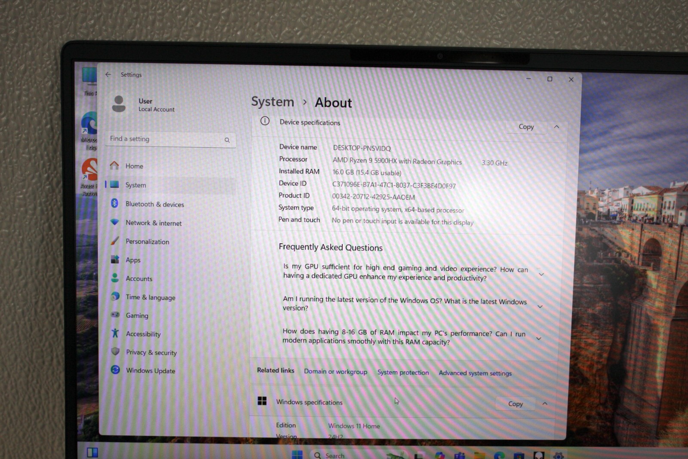Expand the latest Windows version FAQ
This screenshot has width=688, height=459.
(x=540, y=307)
